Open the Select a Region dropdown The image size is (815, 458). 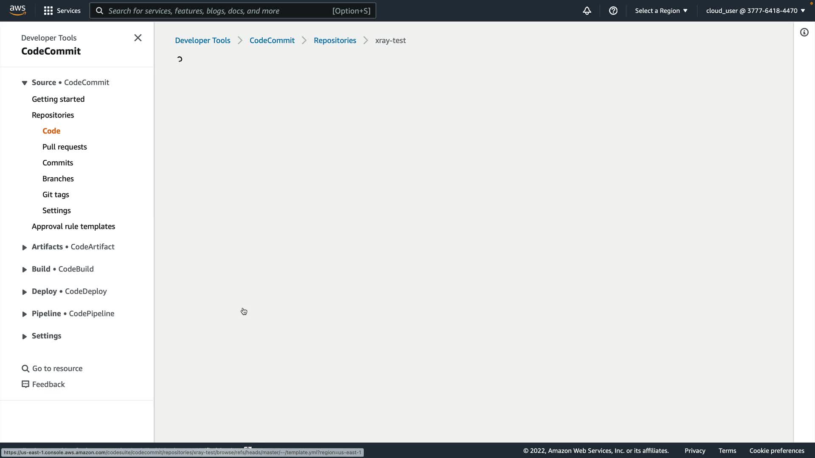click(x=661, y=11)
